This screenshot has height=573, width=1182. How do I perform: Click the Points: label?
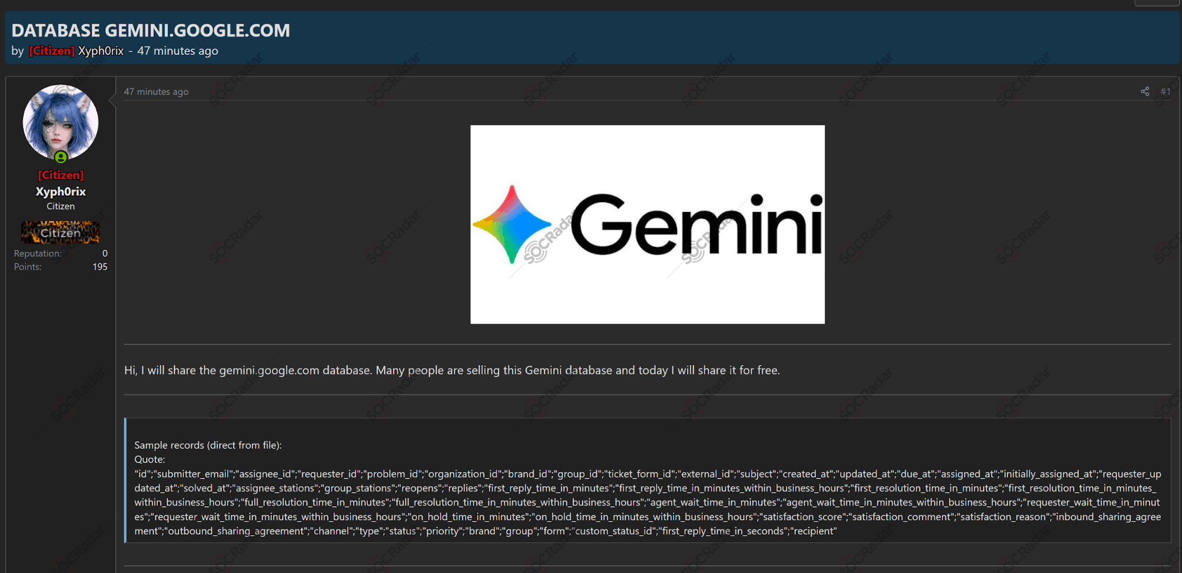click(28, 267)
